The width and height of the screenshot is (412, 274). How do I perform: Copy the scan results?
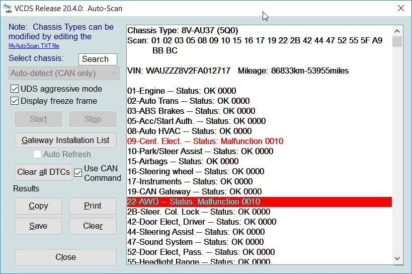(38, 205)
